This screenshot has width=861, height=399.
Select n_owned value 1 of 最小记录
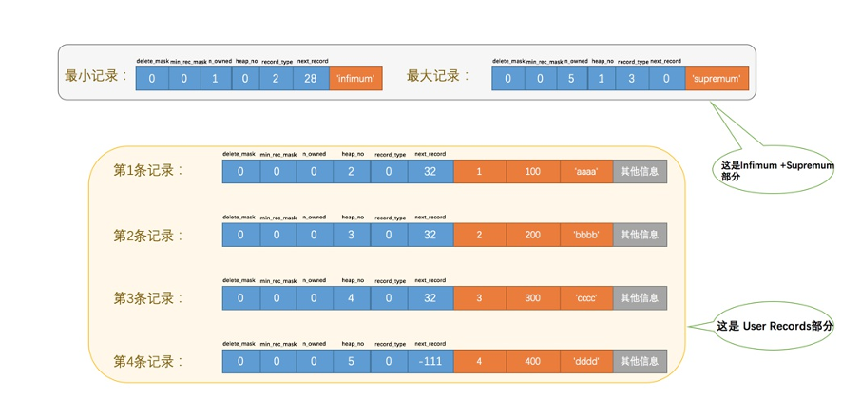[x=215, y=79]
